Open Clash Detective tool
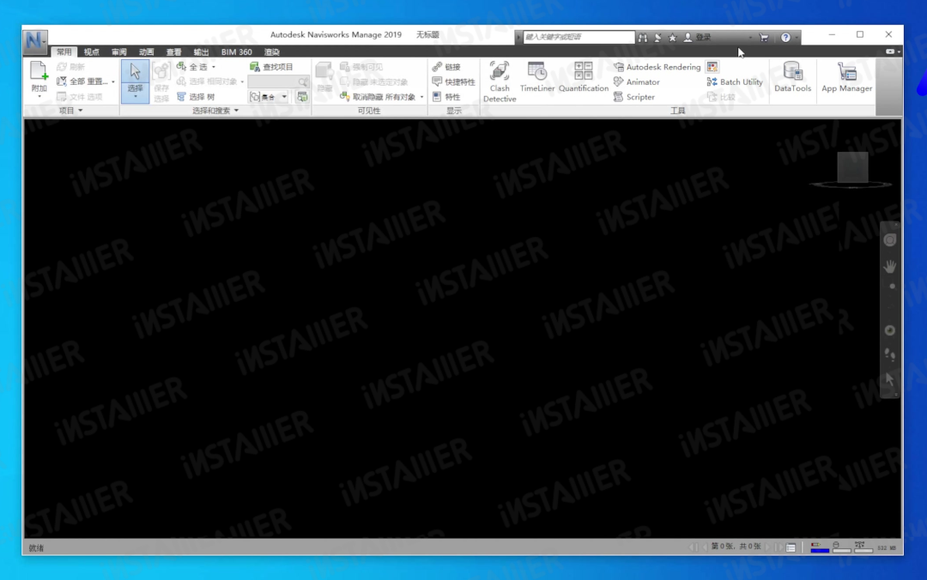 pyautogui.click(x=500, y=82)
